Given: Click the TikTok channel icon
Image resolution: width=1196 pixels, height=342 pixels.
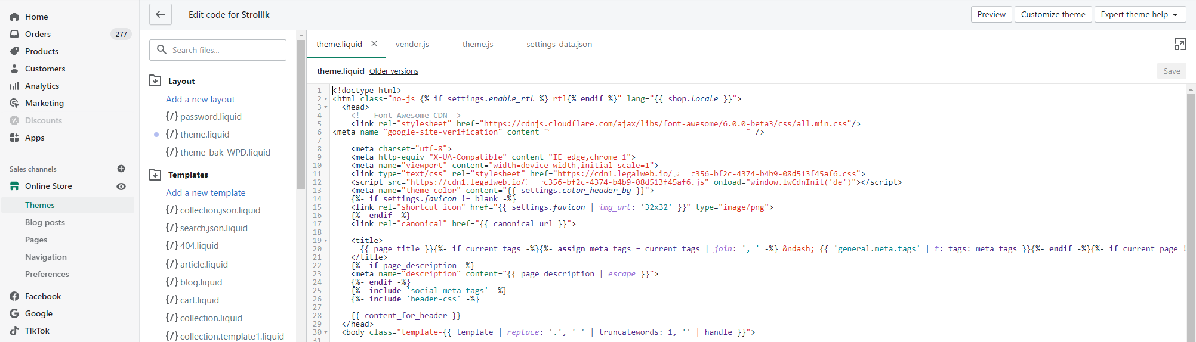Looking at the screenshot, I should pos(14,331).
